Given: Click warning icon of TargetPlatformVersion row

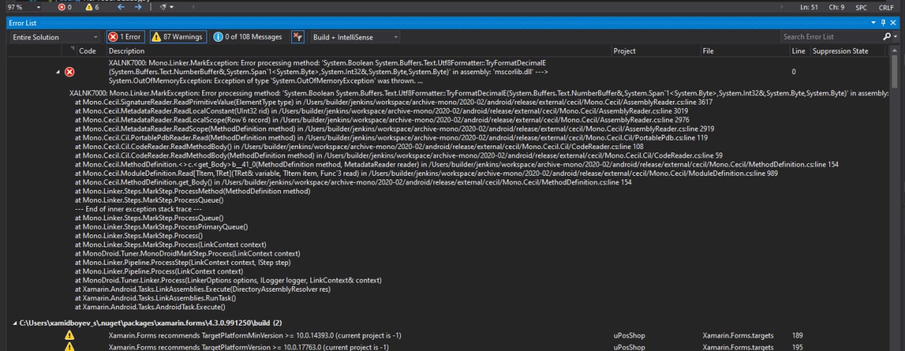Looking at the screenshot, I should pyautogui.click(x=69, y=347).
